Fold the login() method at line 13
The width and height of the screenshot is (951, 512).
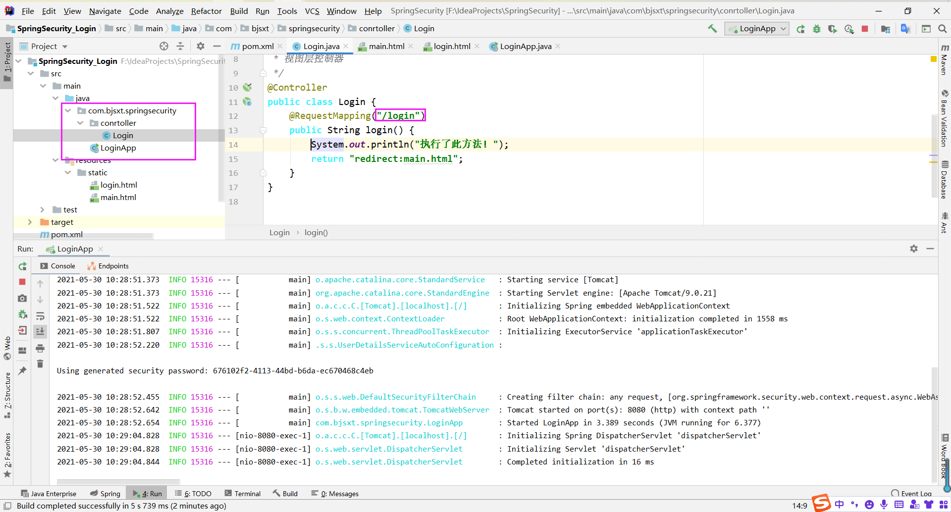point(264,130)
